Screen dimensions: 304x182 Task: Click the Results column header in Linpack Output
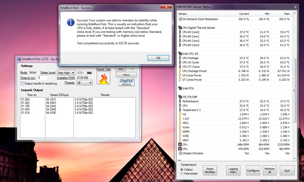coord(105,95)
